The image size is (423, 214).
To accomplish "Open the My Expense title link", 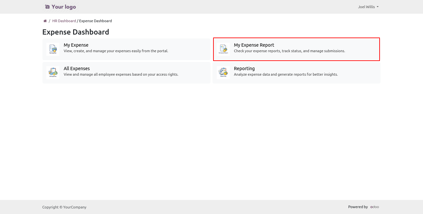I will click(76, 45).
